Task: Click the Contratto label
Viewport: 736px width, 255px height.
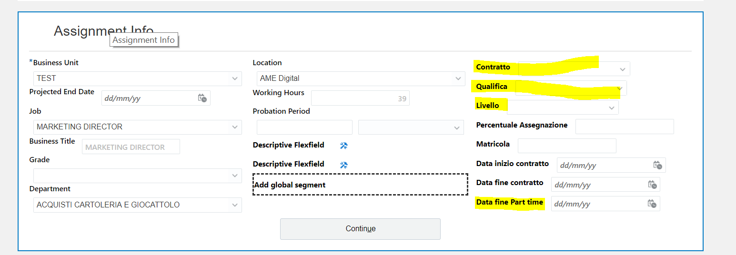Action: click(x=493, y=67)
